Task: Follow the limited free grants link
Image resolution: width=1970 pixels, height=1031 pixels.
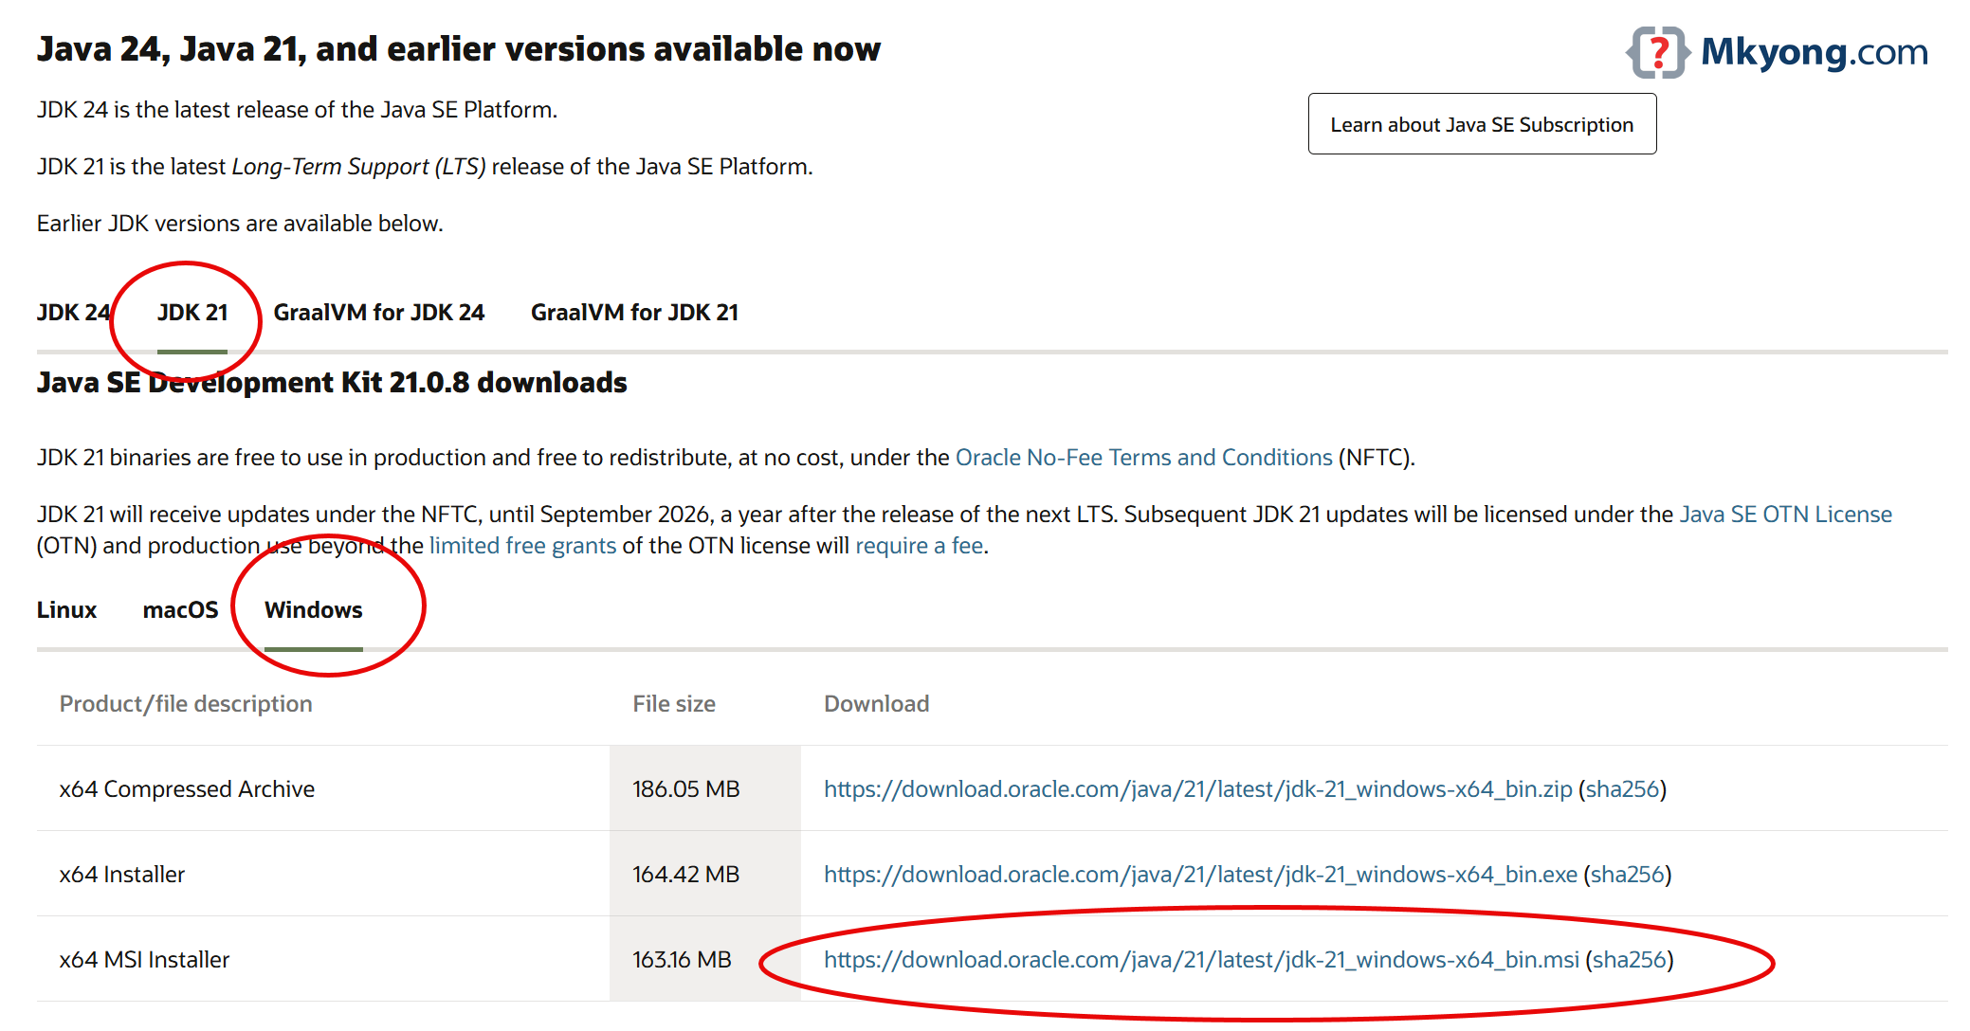Action: tap(522, 546)
